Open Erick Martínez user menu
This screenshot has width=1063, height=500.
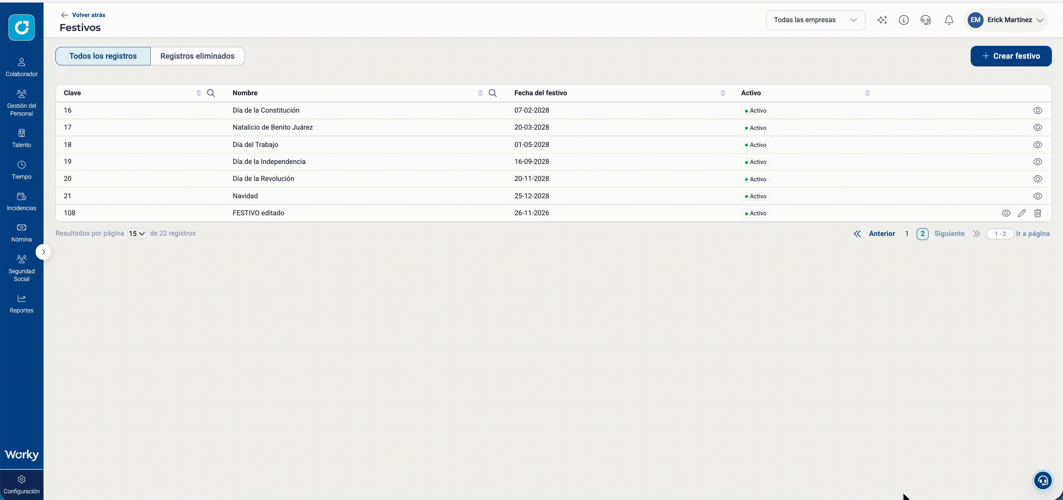click(x=1006, y=20)
